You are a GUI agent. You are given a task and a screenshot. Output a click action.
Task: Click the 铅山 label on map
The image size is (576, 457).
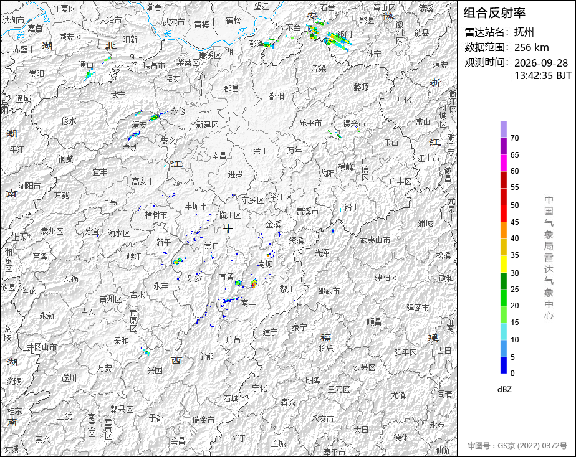tap(352, 207)
